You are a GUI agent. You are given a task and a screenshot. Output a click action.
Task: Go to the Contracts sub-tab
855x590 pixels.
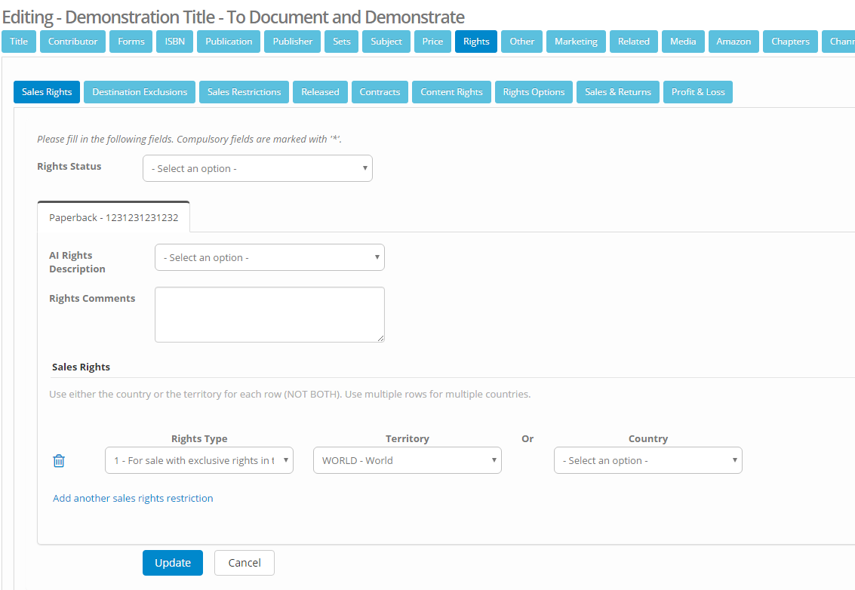click(x=380, y=92)
